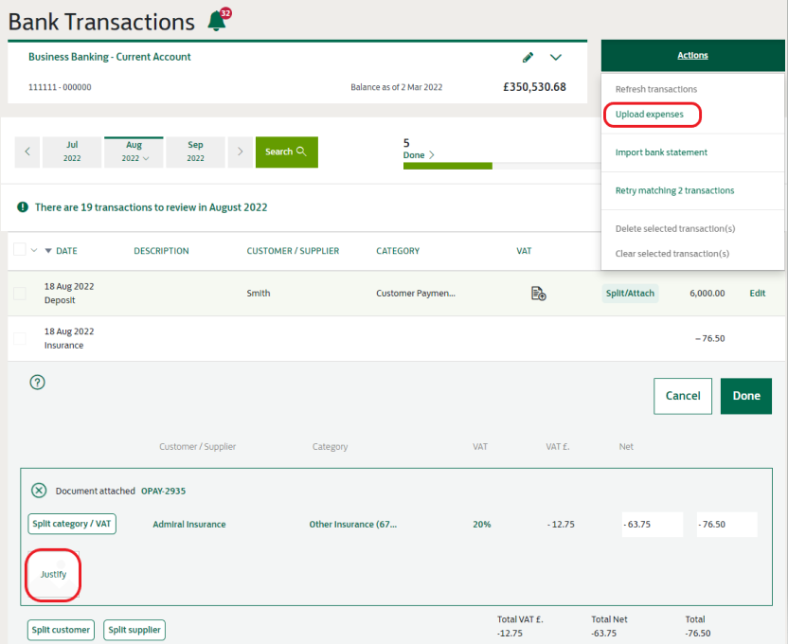Choose Refresh transactions from Actions menu
Viewport: 788px width, 644px height.
click(655, 89)
